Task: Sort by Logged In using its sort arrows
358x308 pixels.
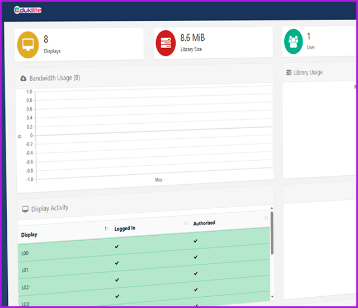Action: coord(186,223)
